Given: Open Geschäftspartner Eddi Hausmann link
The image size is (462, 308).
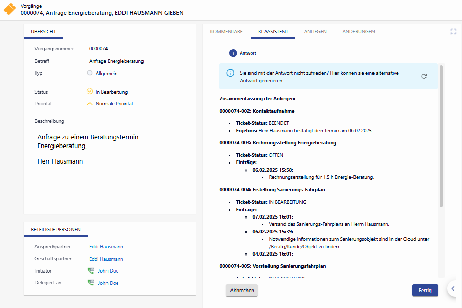Looking at the screenshot, I should pyautogui.click(x=106, y=259).
